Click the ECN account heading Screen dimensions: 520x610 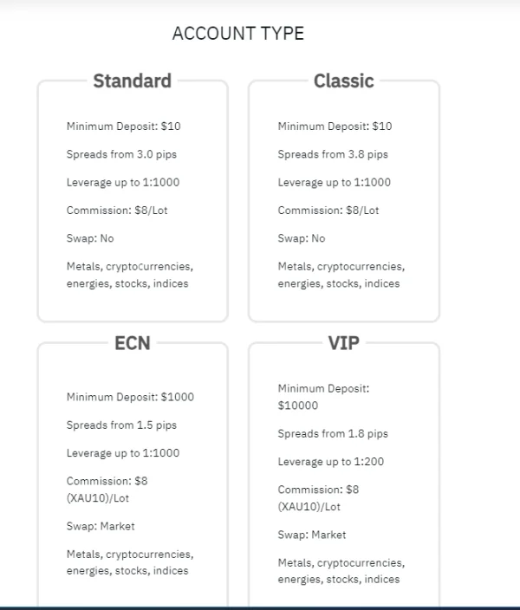(132, 343)
